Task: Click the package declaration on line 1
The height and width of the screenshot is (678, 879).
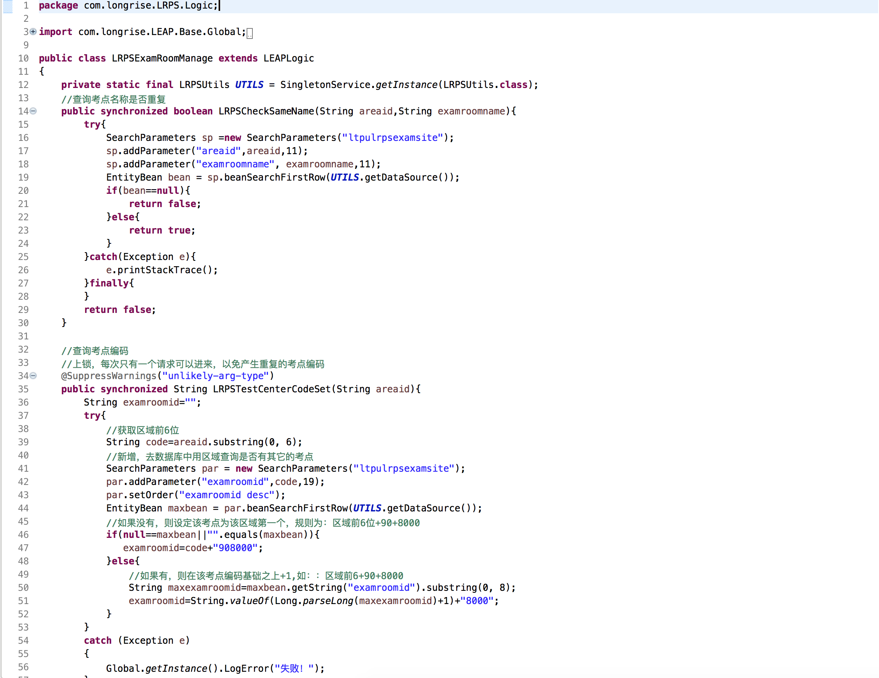Action: point(128,5)
